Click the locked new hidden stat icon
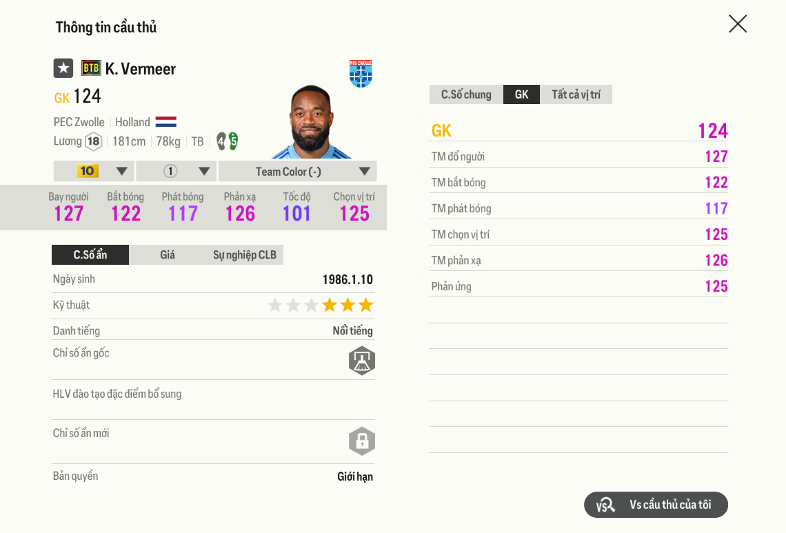Screen dimensions: 786x533 click(362, 441)
